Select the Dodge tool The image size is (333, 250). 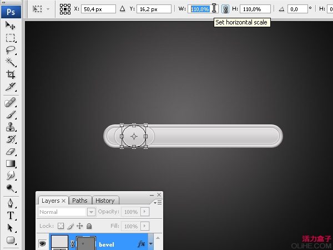[10, 188]
